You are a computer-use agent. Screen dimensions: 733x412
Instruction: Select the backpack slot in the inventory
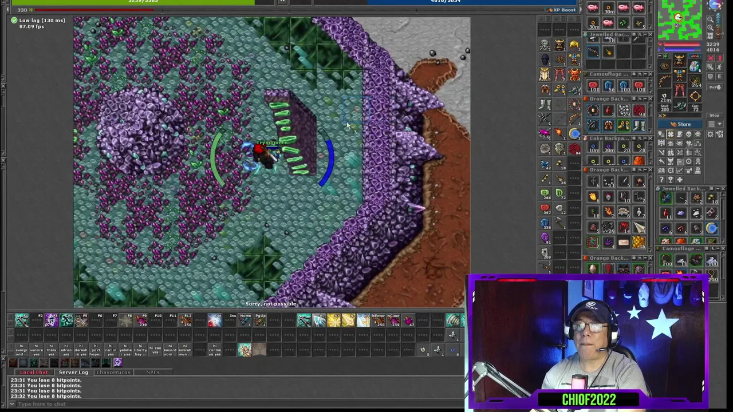coord(695,66)
